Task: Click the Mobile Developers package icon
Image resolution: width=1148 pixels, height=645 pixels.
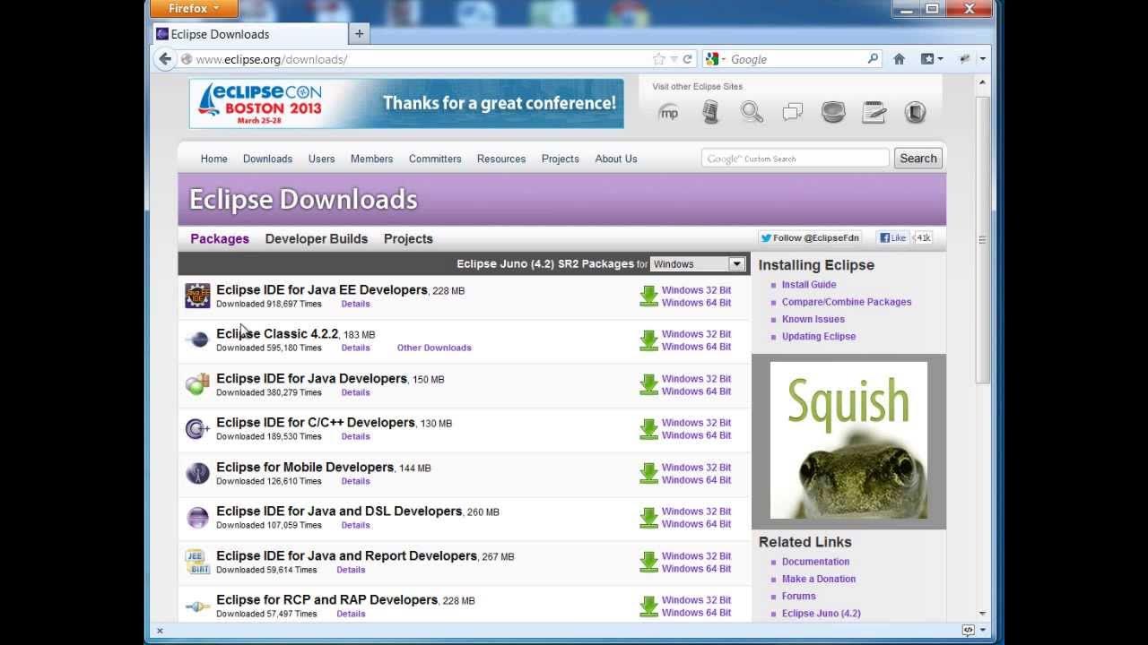Action: pos(197,473)
